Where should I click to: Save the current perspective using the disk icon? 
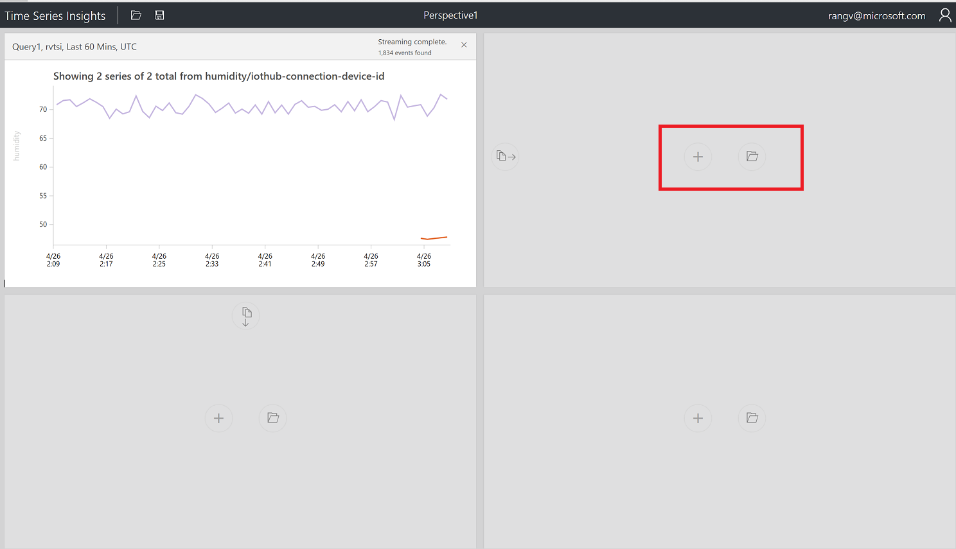pos(159,15)
